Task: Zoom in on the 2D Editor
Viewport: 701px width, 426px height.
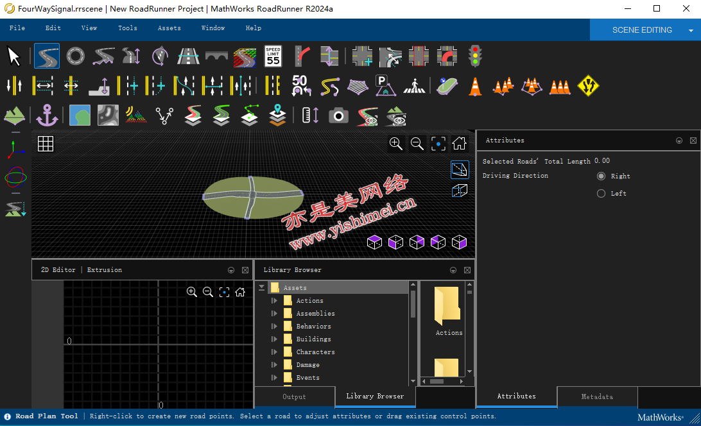Action: (192, 292)
